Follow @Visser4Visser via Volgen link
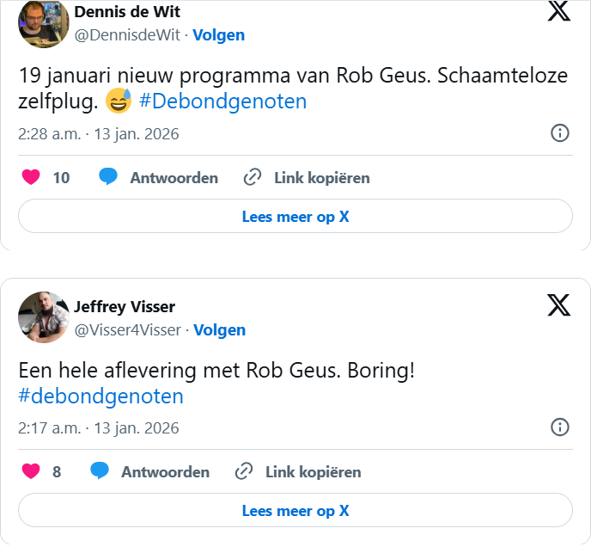The height and width of the screenshot is (547, 591). pos(220,330)
